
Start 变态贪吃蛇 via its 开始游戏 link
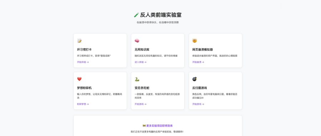pos(141,104)
